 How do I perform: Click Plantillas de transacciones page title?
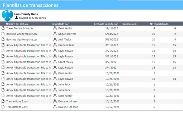pyautogui.click(x=31, y=5)
